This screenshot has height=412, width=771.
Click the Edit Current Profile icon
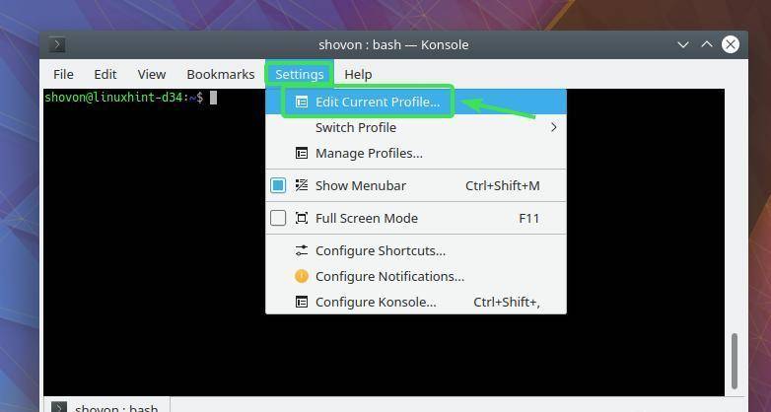pos(302,102)
